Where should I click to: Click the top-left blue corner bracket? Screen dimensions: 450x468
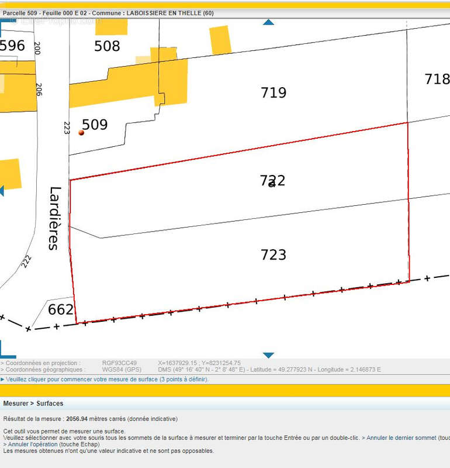click(x=7, y=20)
